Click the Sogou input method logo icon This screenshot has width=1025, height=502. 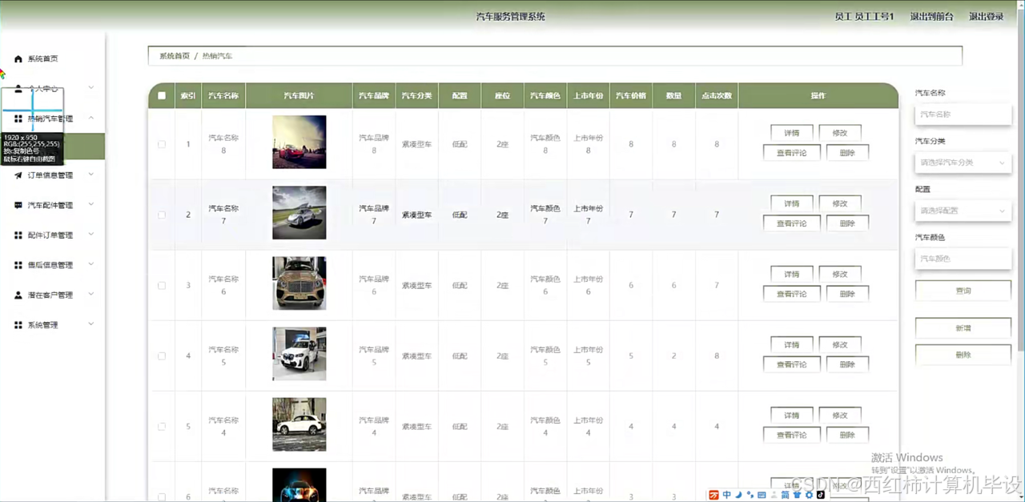713,495
